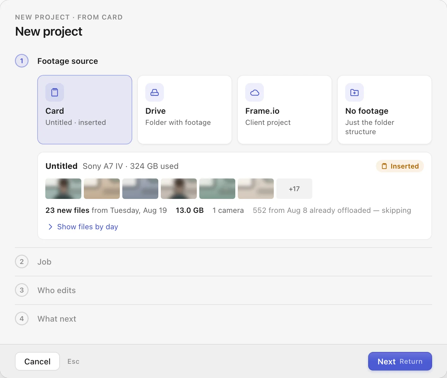
Task: Click the folder-plus icon on No footage option
Action: coord(354,92)
